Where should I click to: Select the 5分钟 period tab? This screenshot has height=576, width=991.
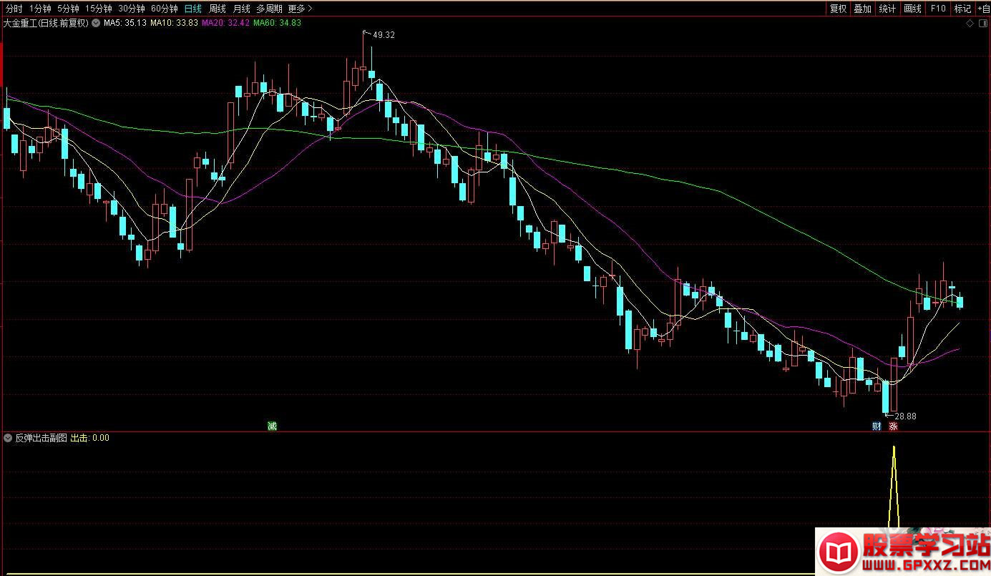pyautogui.click(x=68, y=9)
